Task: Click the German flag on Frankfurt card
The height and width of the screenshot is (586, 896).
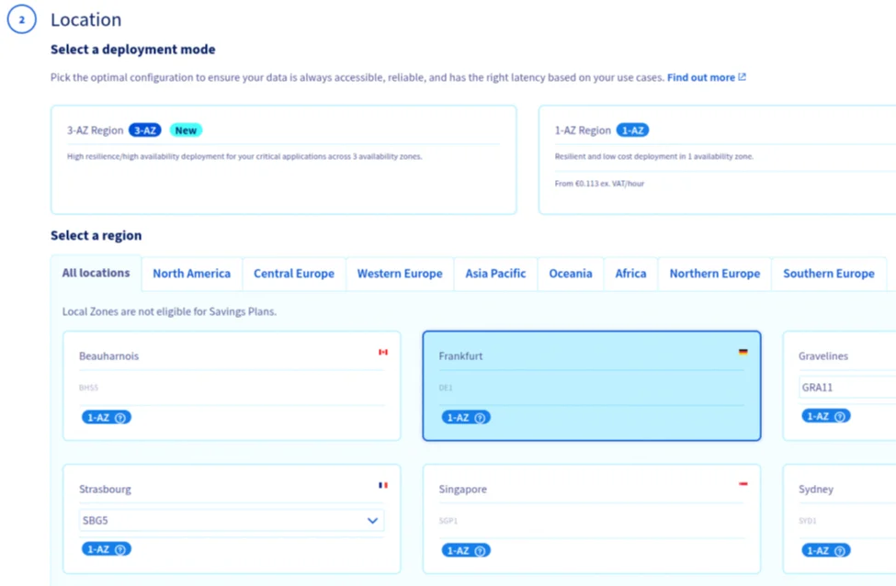Action: click(745, 350)
